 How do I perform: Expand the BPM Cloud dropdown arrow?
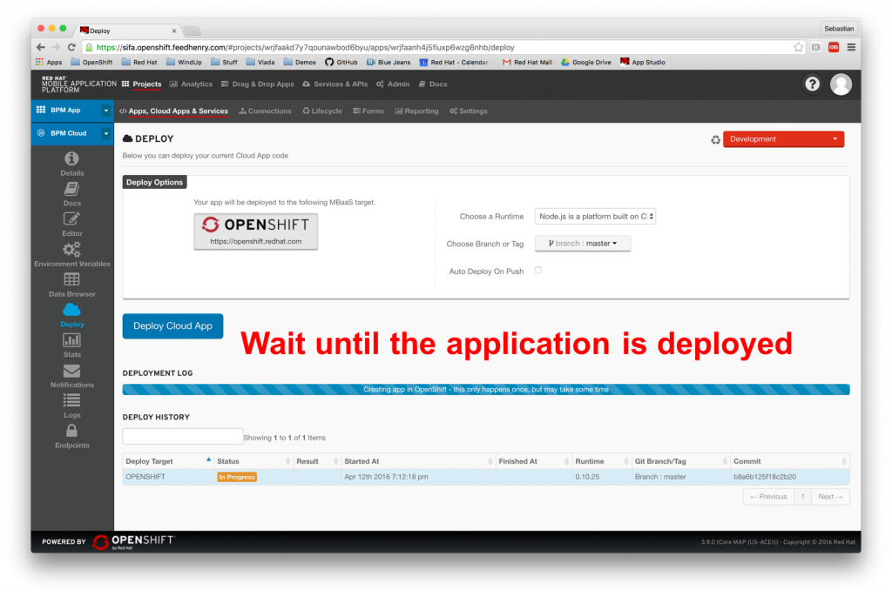click(x=105, y=134)
